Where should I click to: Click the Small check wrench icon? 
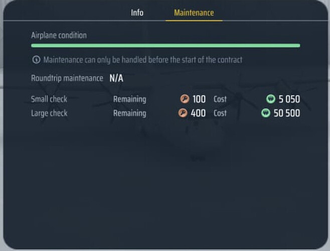click(185, 99)
